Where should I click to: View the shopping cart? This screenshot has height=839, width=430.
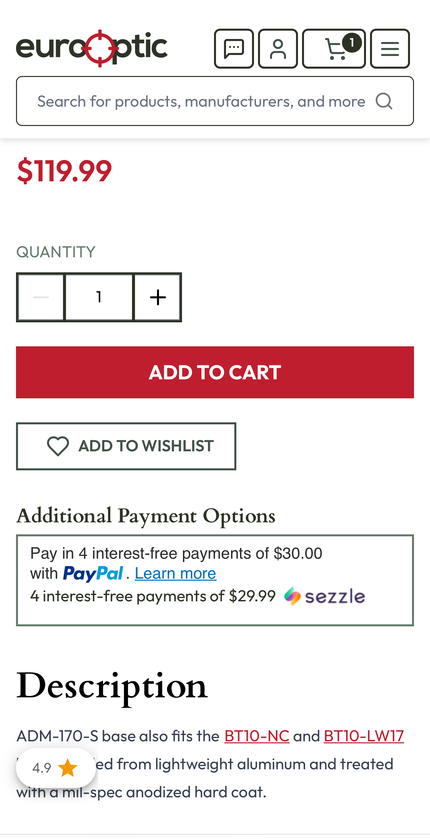[x=333, y=49]
